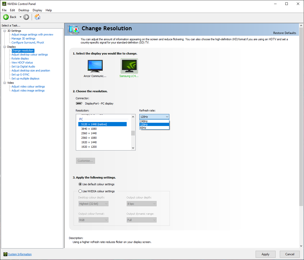Choose 120Hz in refresh rate list
Viewport: 304px width, 260px height.
(x=154, y=124)
